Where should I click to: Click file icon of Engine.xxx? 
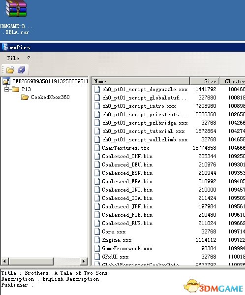click(x=97, y=240)
